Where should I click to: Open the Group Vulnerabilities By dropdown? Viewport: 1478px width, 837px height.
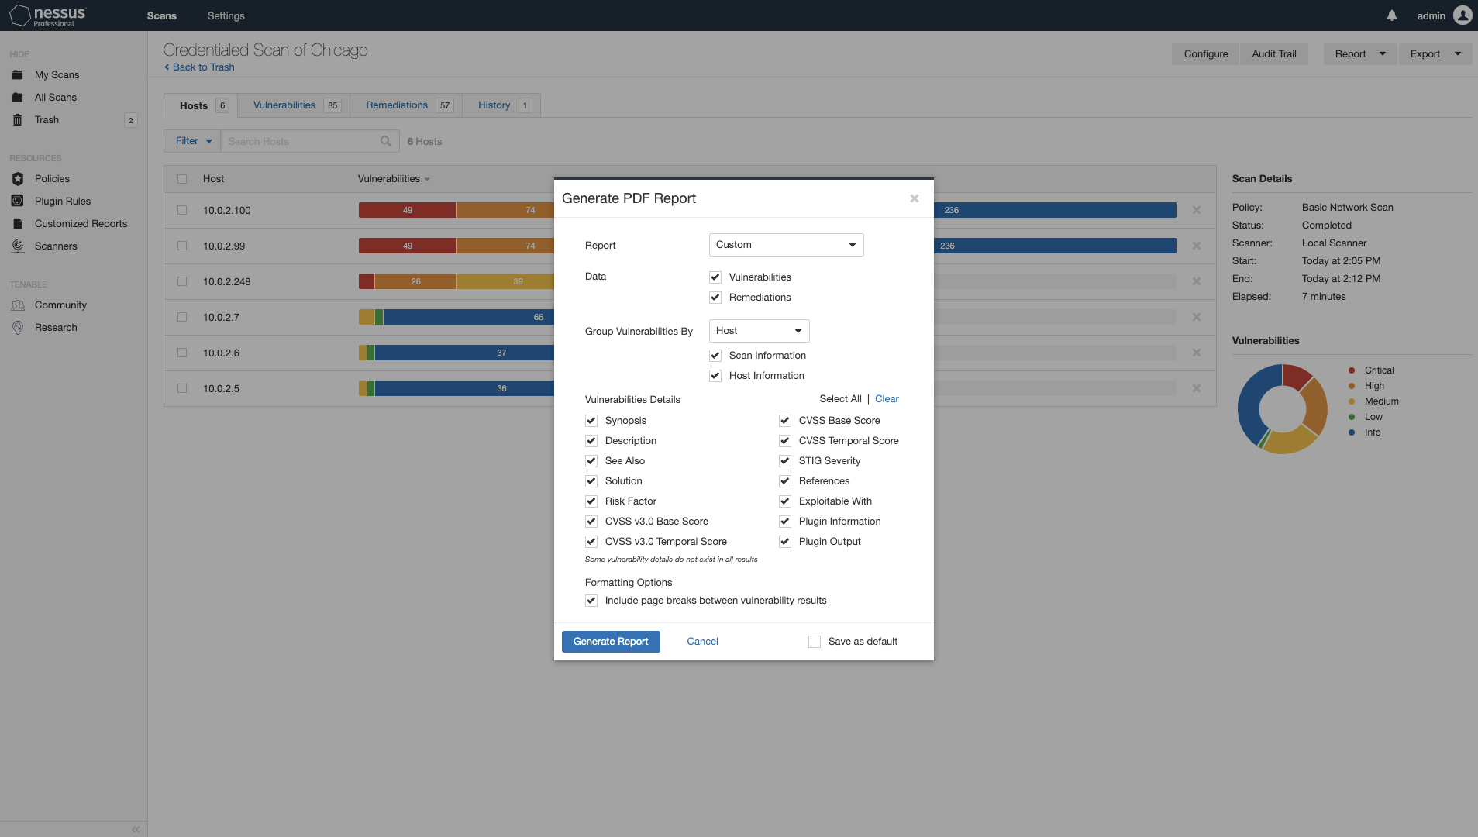tap(758, 331)
